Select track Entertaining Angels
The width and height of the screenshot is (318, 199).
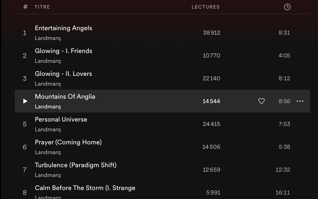tap(63, 28)
